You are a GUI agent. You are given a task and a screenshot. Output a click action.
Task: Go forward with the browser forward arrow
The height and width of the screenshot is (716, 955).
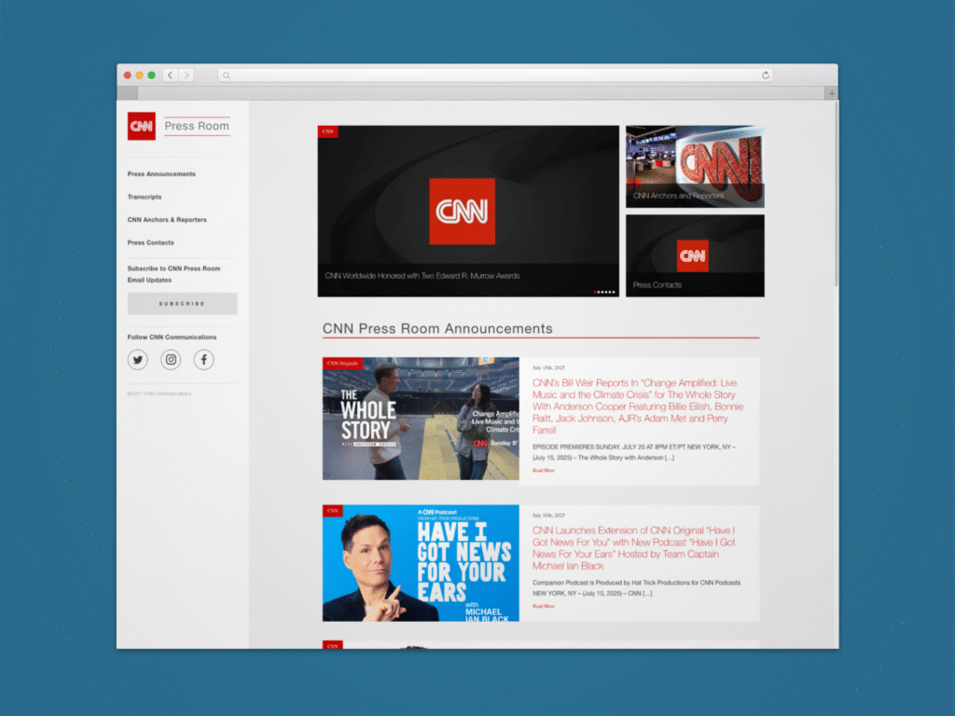tap(187, 76)
